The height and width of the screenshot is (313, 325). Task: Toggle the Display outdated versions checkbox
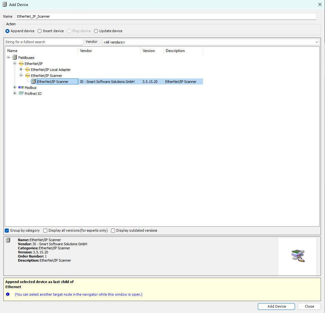pos(113,230)
